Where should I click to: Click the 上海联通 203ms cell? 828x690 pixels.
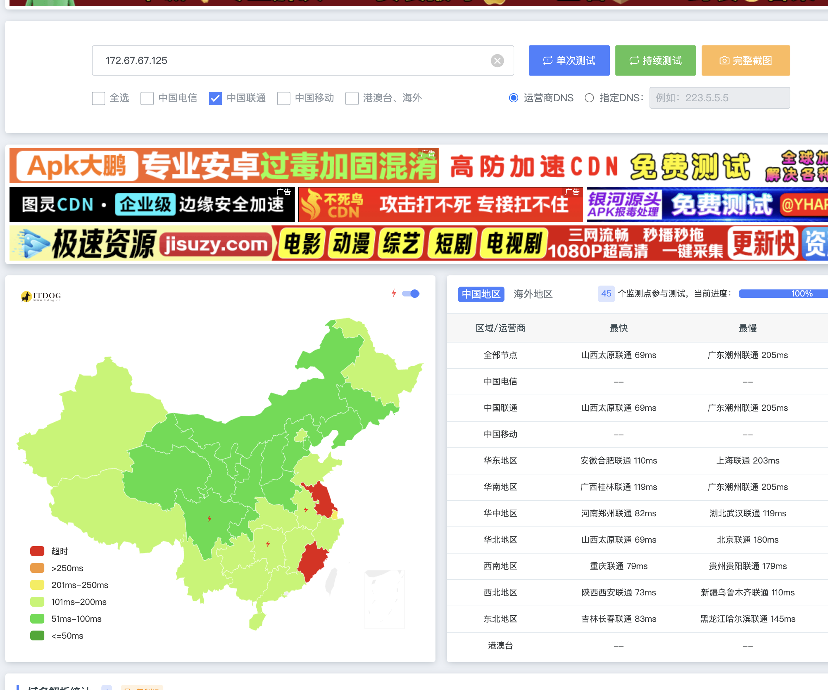(x=748, y=461)
